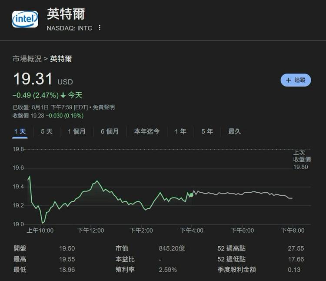The image size is (326, 281).
Task: Click the 下午2:00 time axis label
Action: 141,231
